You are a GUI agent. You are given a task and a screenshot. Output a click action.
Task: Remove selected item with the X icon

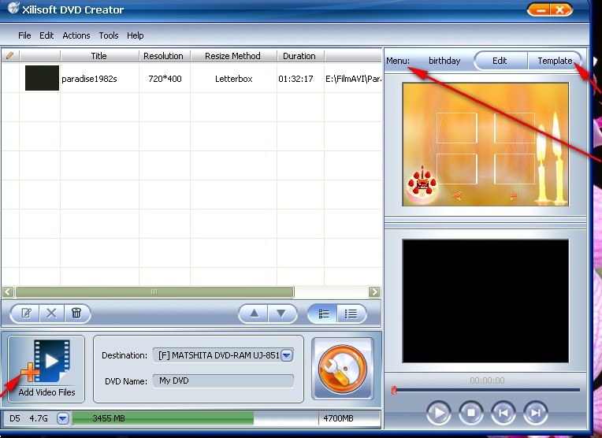pyautogui.click(x=51, y=314)
